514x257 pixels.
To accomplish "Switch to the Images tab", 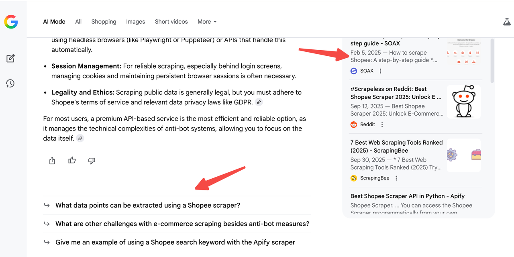I will [x=135, y=22].
